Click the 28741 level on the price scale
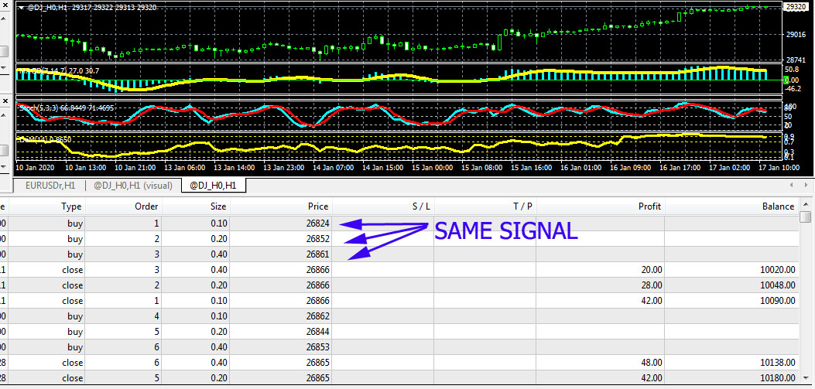 point(796,60)
